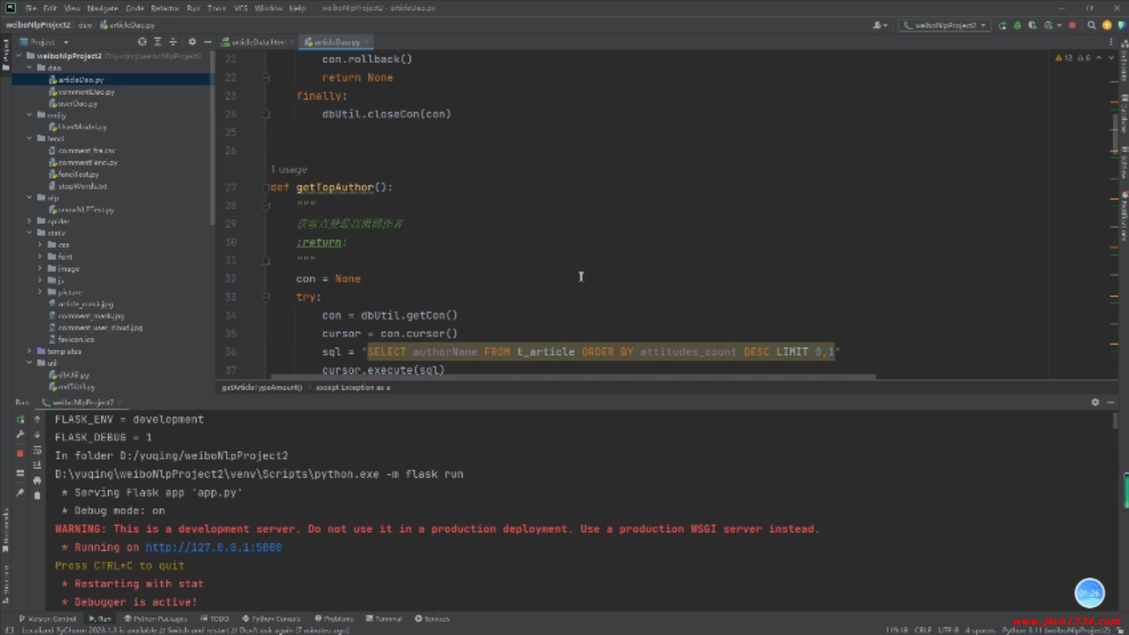Pin the Run tab with pin icon

pyautogui.click(x=20, y=493)
